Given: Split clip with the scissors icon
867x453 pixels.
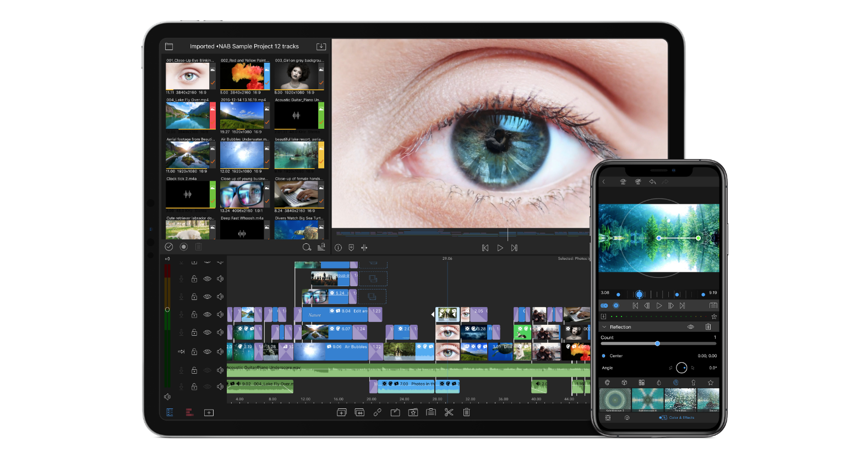Looking at the screenshot, I should pyautogui.click(x=449, y=412).
